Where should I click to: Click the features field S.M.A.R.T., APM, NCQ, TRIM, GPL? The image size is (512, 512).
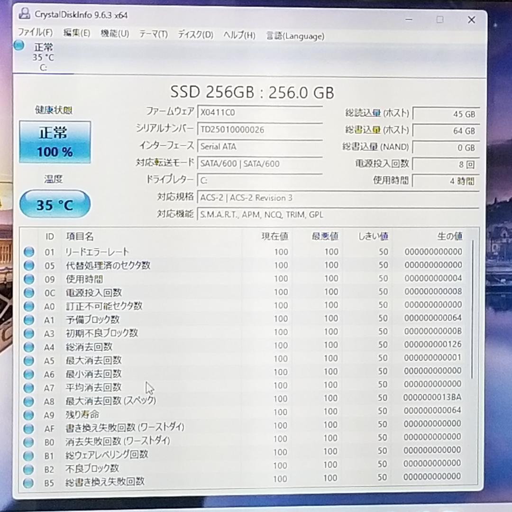click(x=338, y=215)
